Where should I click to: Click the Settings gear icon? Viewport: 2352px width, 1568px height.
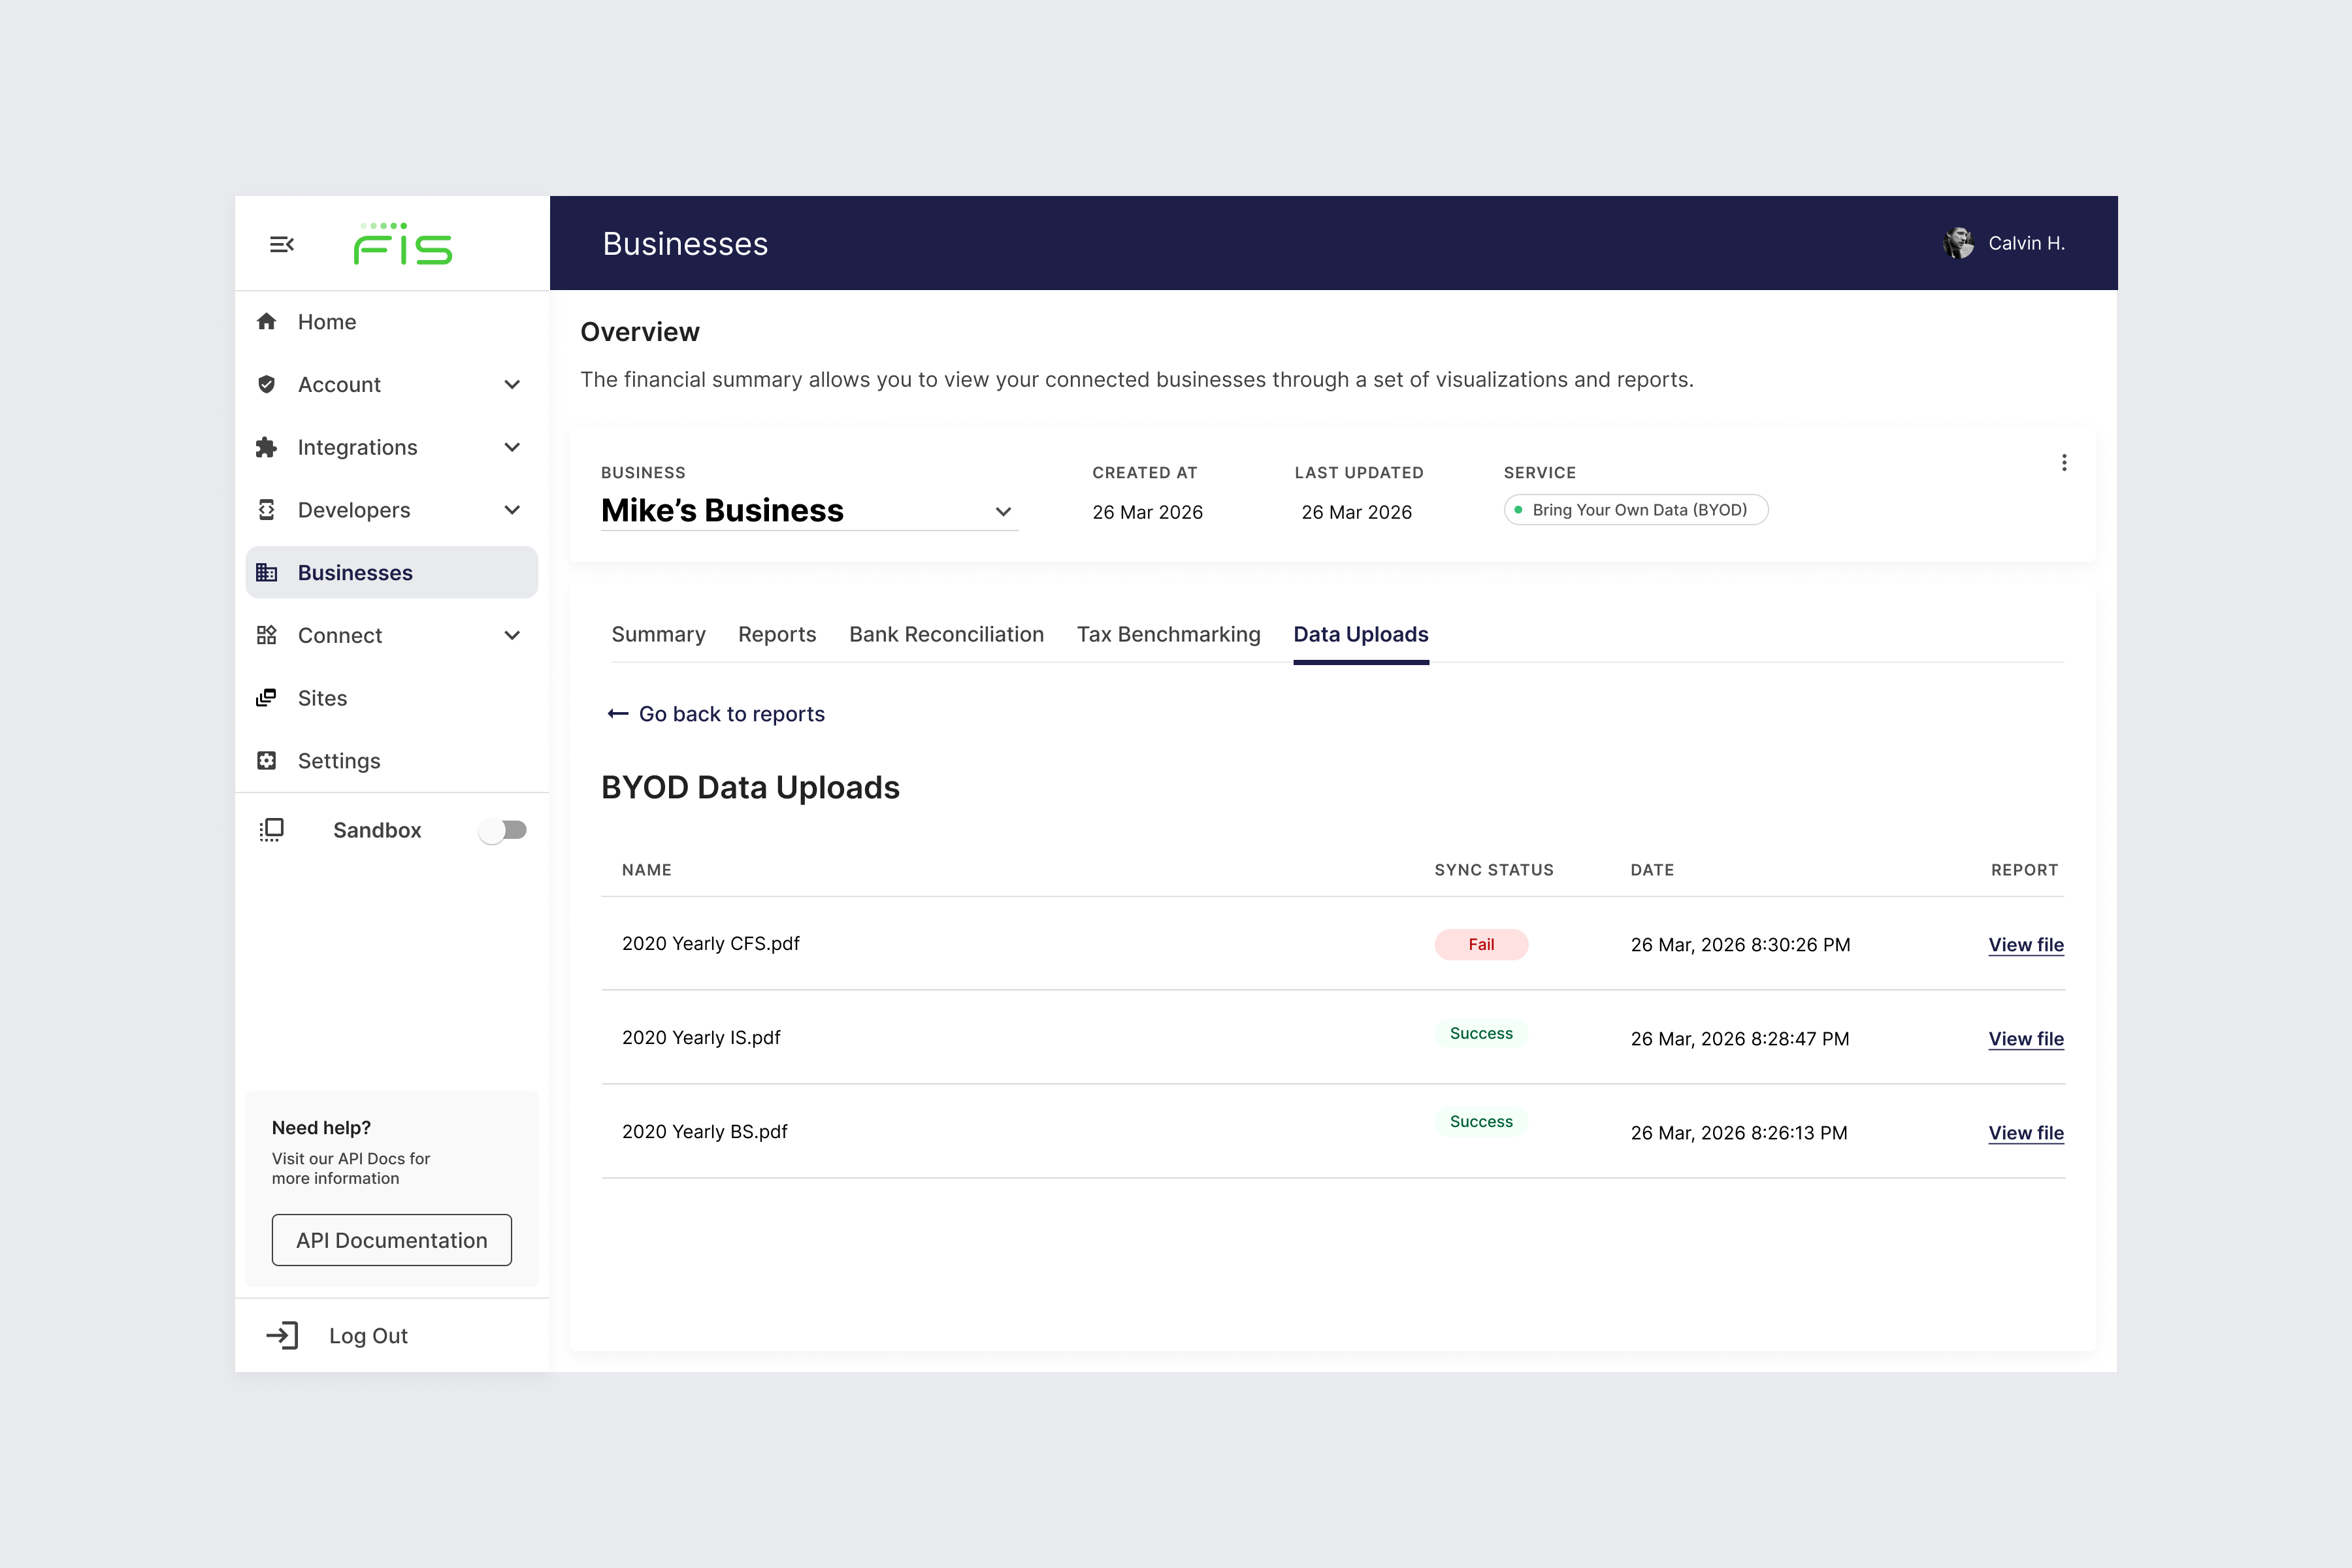tap(266, 761)
